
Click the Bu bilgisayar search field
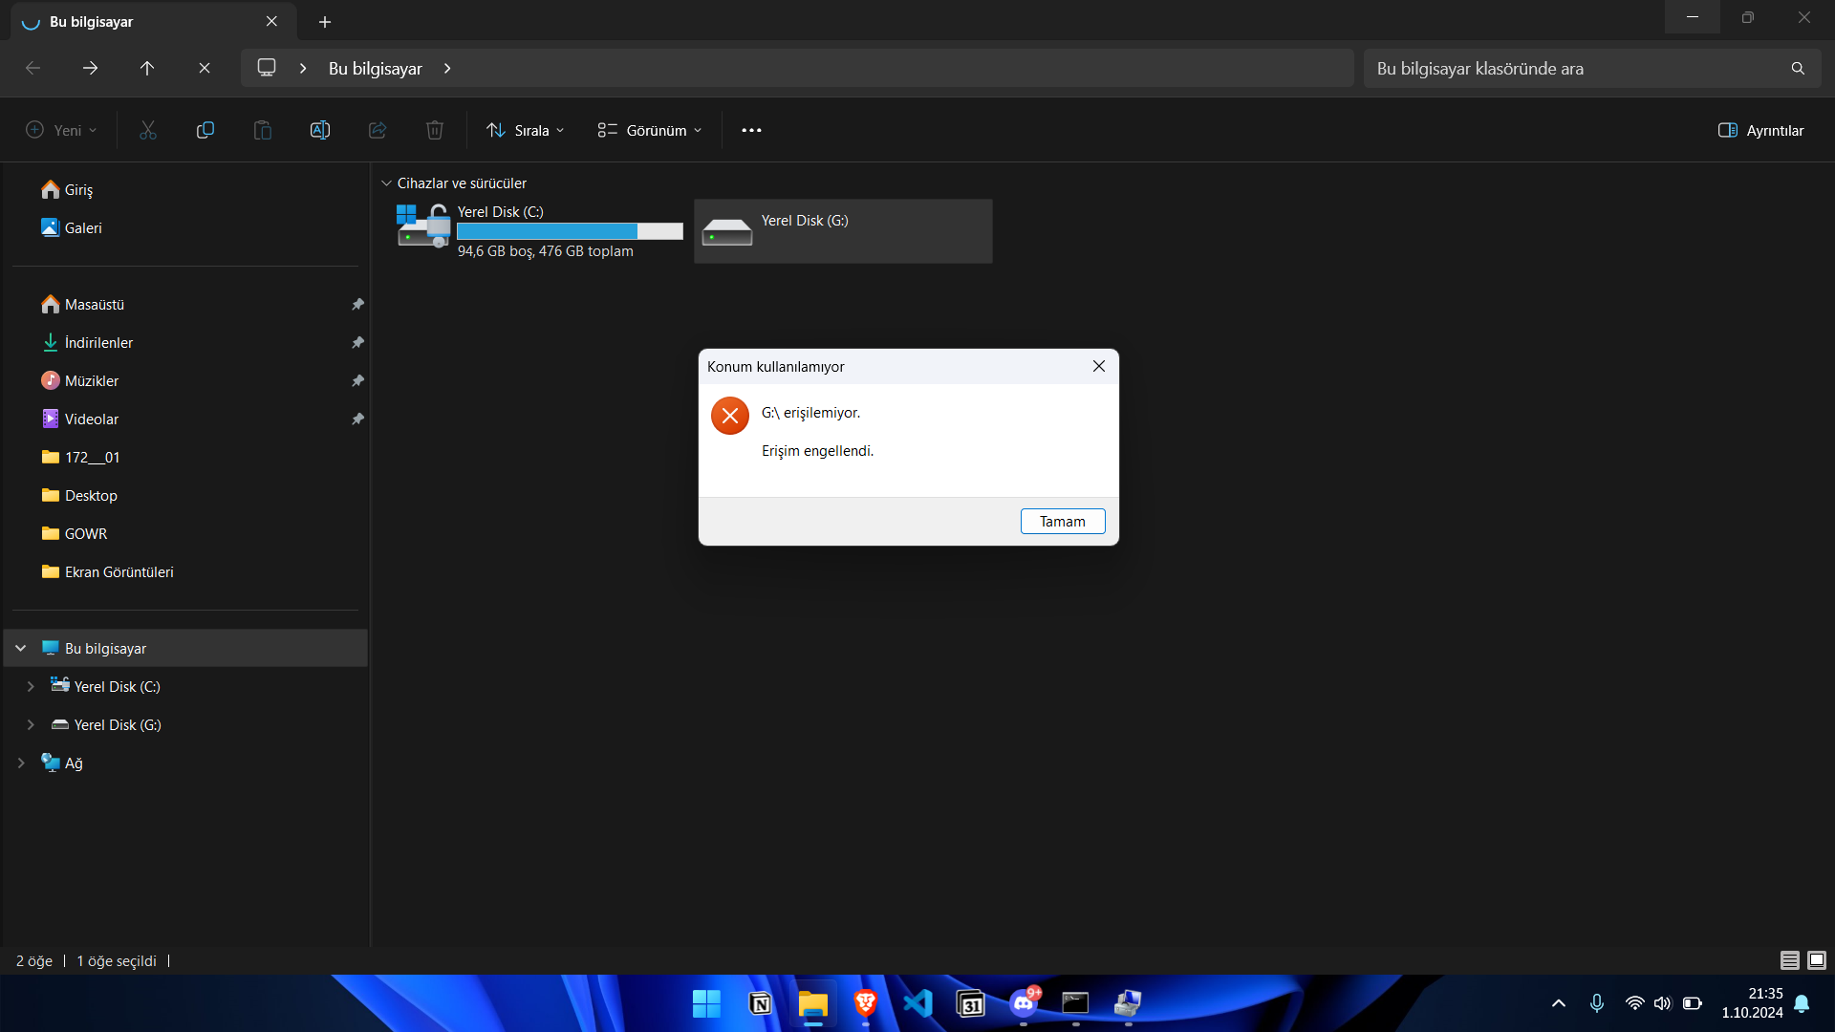coord(1577,68)
